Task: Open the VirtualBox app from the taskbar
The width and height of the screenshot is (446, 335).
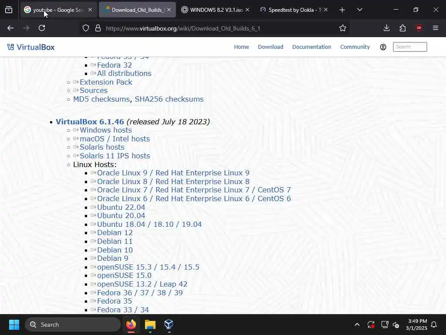Action: click(169, 325)
